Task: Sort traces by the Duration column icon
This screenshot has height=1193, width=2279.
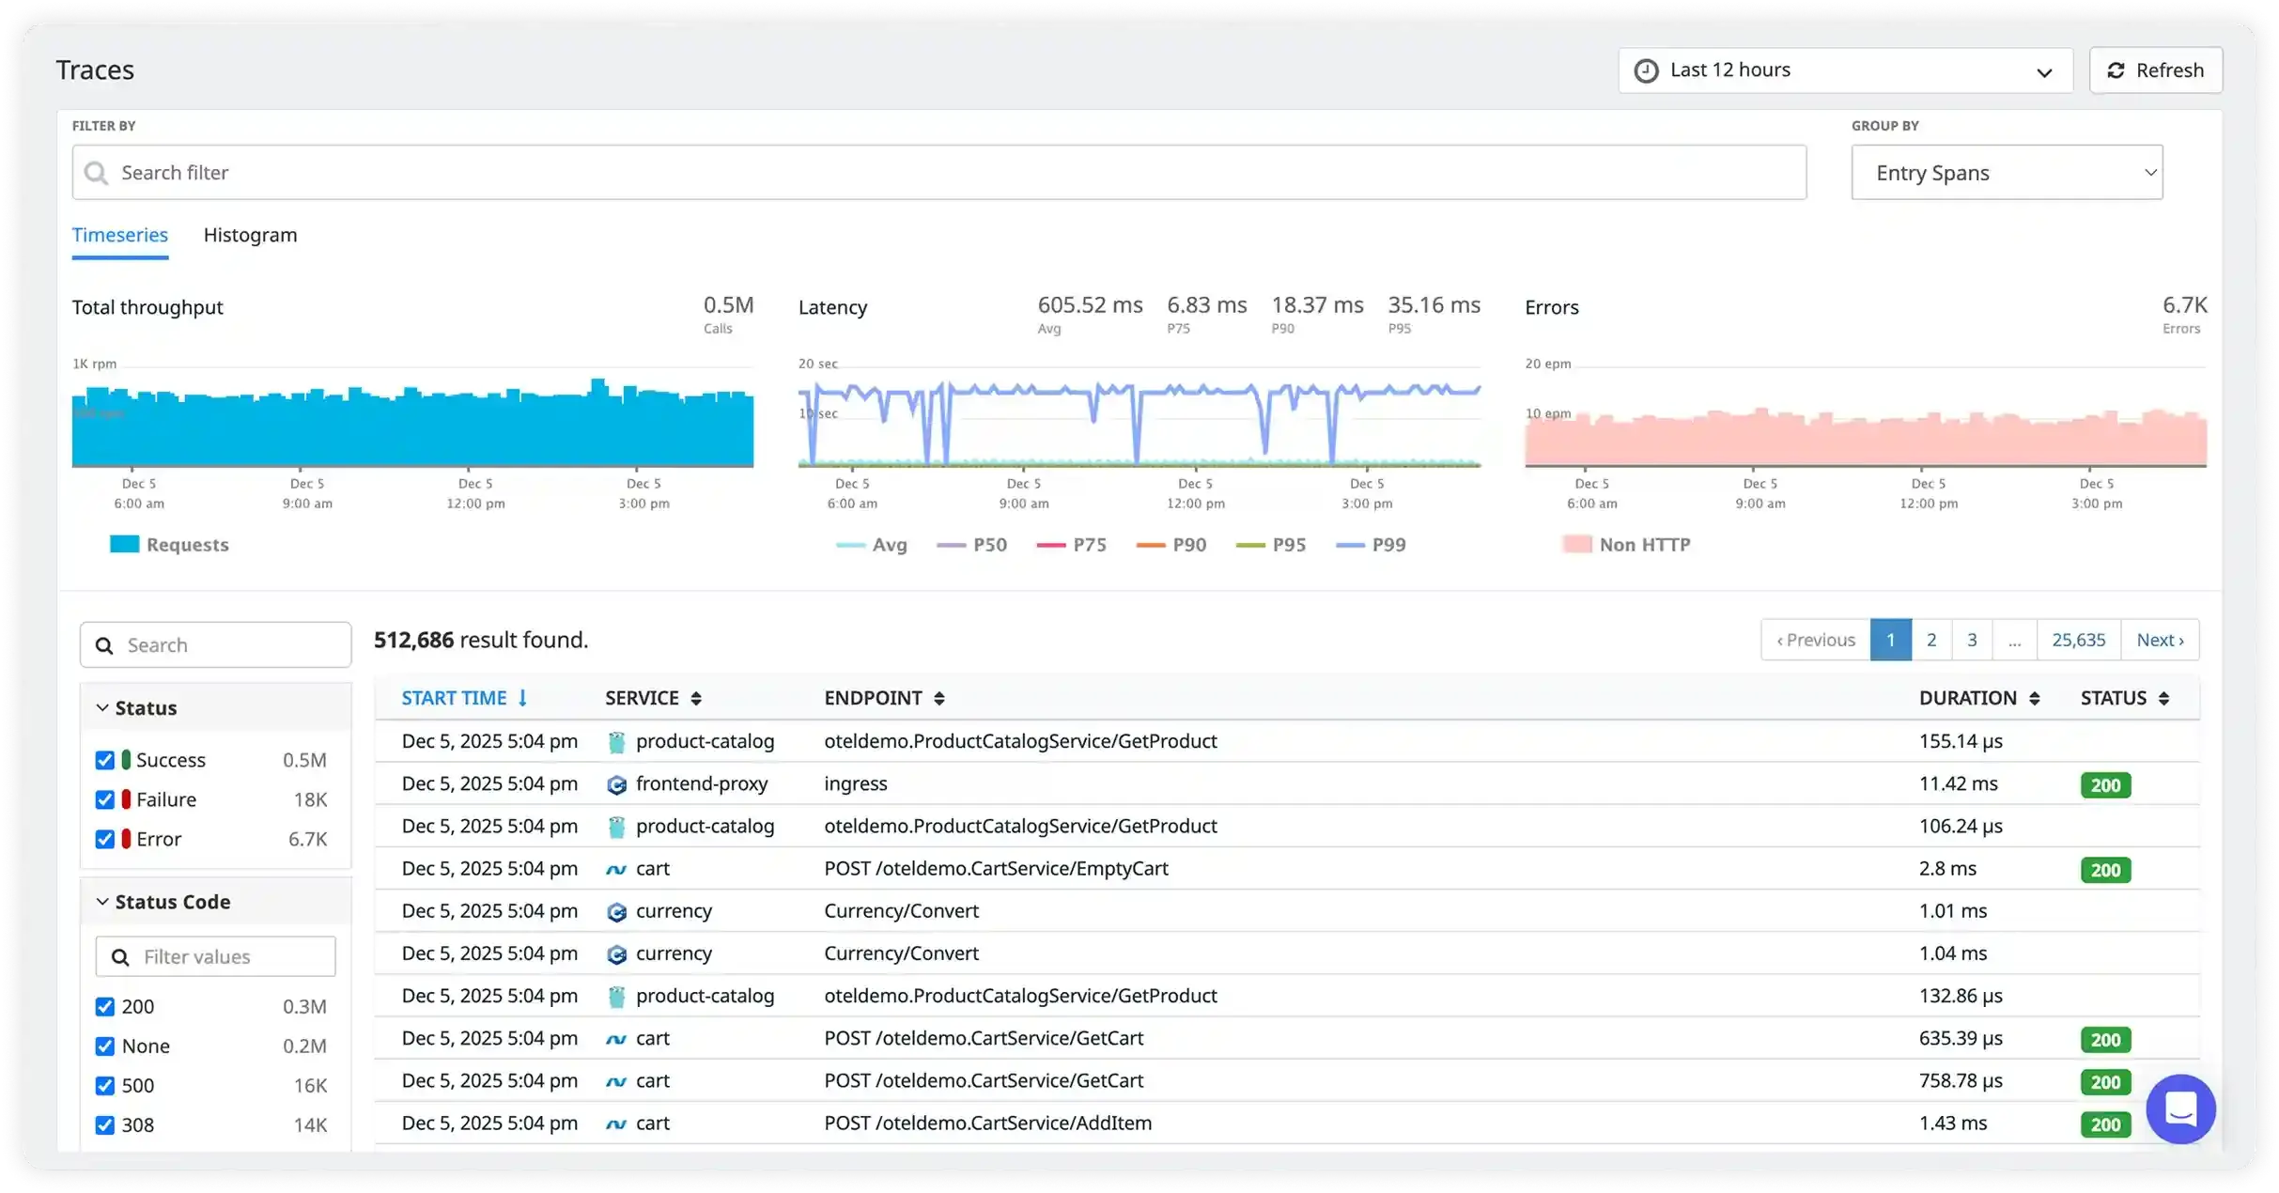Action: [2034, 698]
